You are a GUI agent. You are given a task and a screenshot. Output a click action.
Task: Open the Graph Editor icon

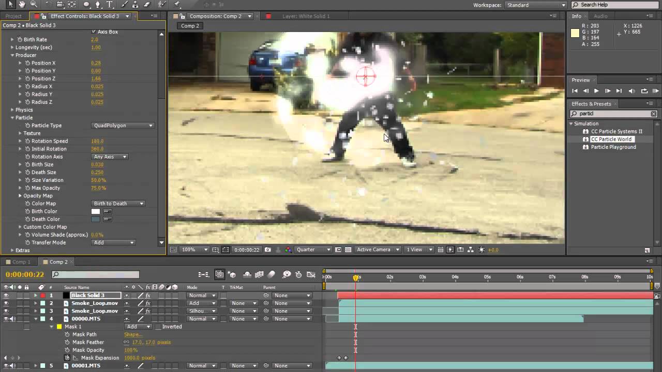pyautogui.click(x=311, y=274)
